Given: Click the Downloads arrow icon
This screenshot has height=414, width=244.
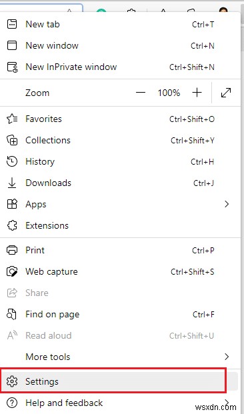Looking at the screenshot, I should pyautogui.click(x=12, y=183).
